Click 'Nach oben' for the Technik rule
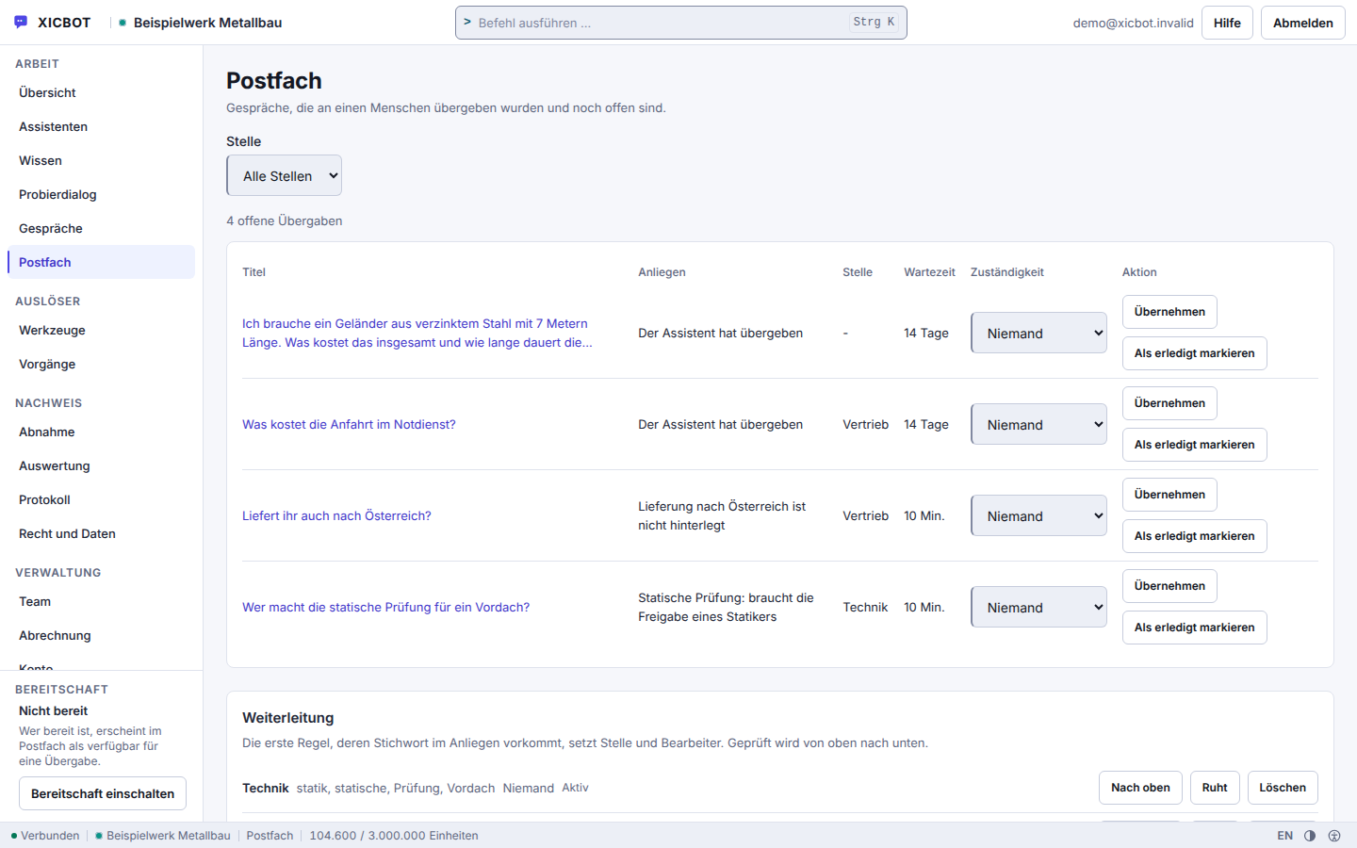This screenshot has width=1357, height=848. click(1140, 788)
